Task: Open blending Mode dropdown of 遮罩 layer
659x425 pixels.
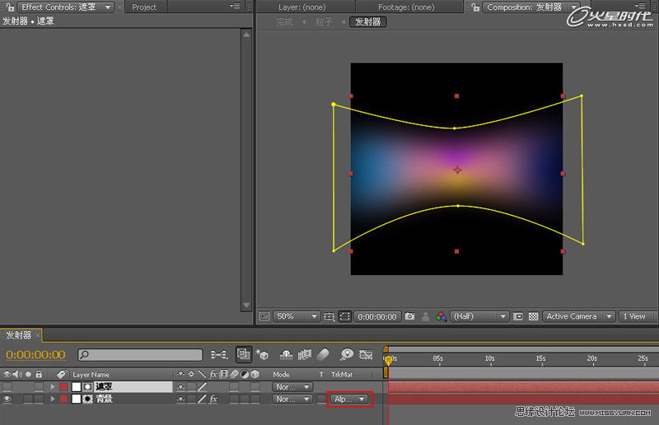Action: click(292, 387)
